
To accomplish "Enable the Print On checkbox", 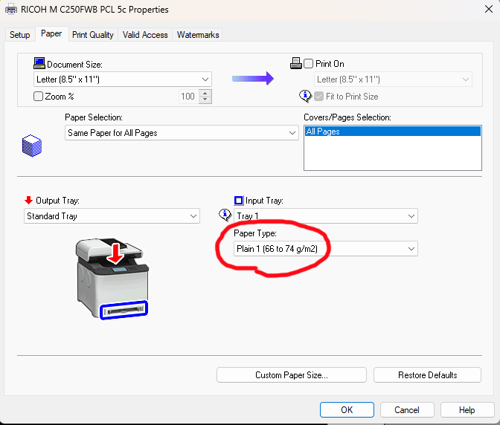I will click(308, 64).
